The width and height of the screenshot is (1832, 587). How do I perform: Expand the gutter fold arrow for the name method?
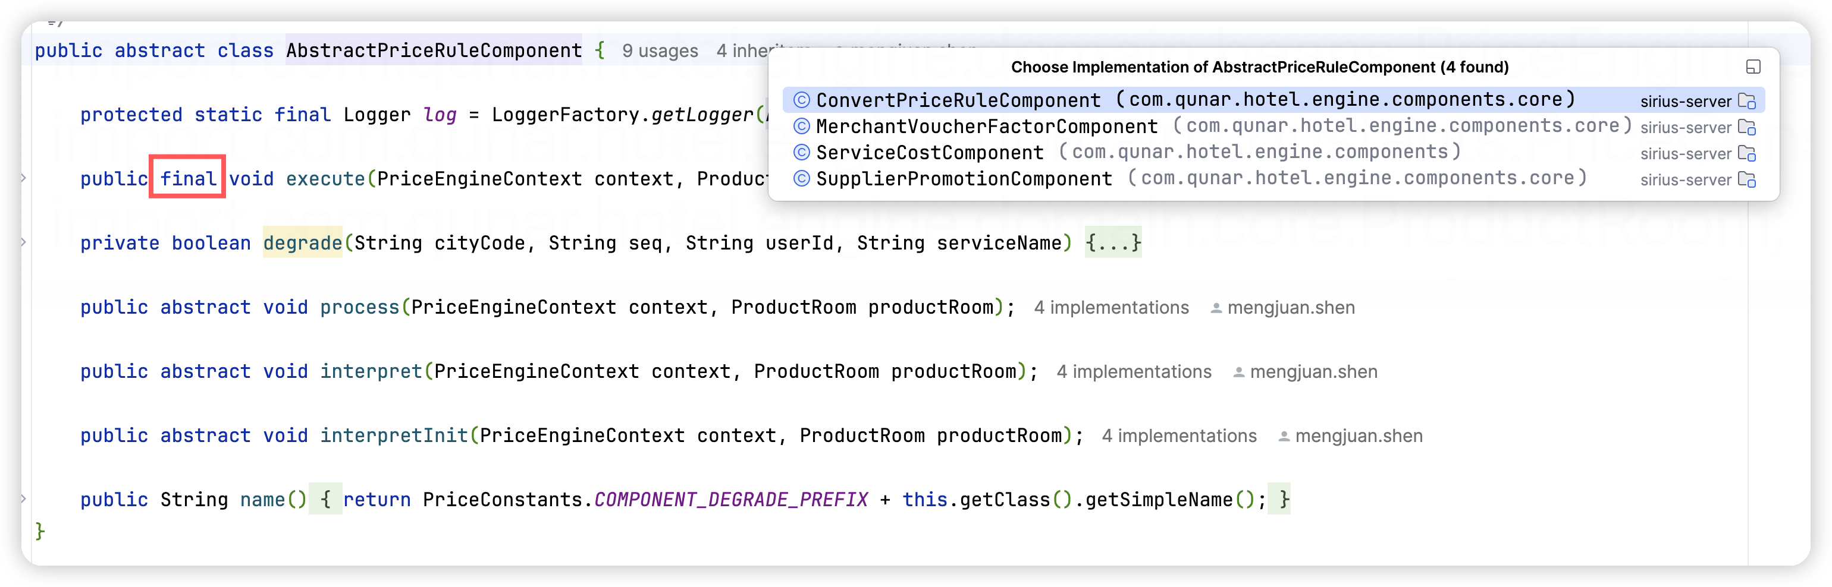[23, 499]
